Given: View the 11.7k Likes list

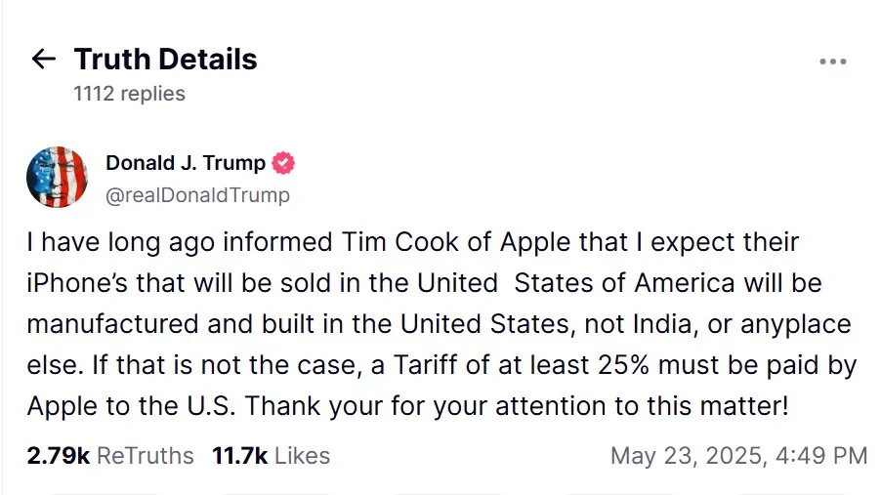Looking at the screenshot, I should pos(271,455).
